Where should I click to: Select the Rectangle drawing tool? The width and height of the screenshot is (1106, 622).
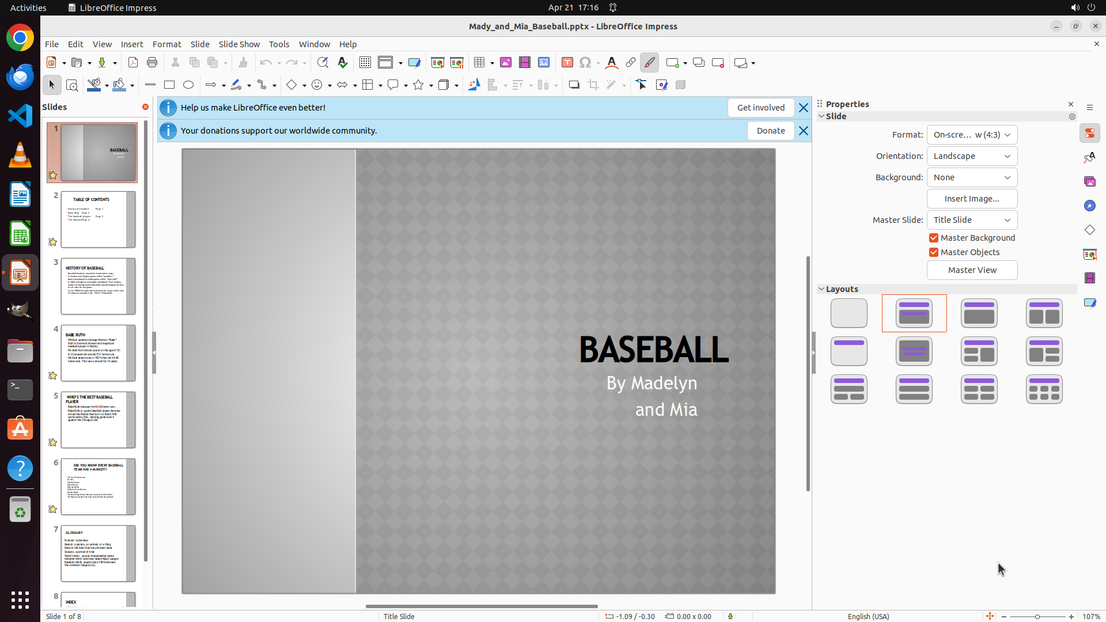pos(169,85)
